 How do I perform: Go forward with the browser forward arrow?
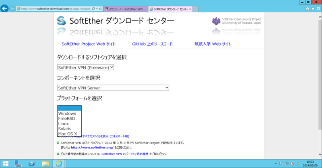click(x=12, y=9)
